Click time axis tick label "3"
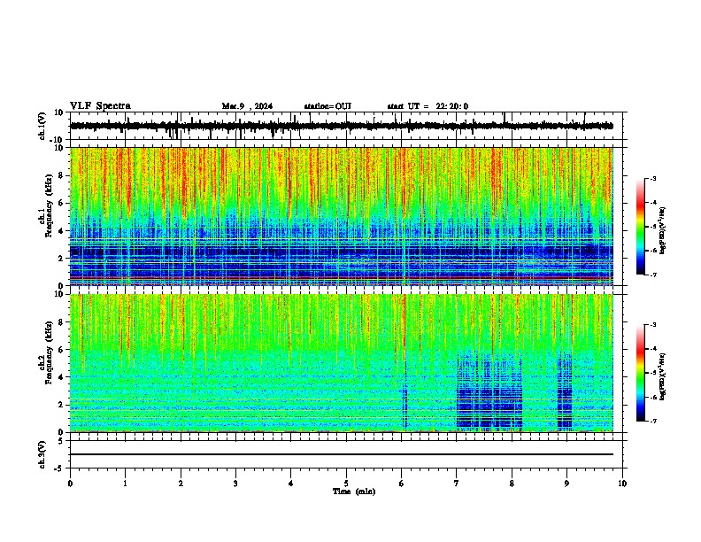Image resolution: width=701 pixels, height=542 pixels. (235, 484)
